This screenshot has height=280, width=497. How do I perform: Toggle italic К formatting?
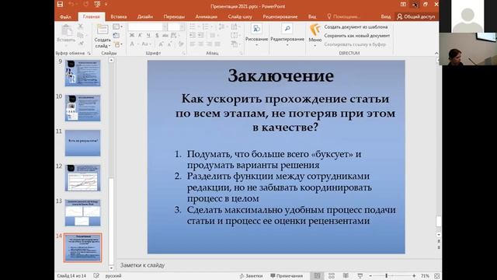140,36
